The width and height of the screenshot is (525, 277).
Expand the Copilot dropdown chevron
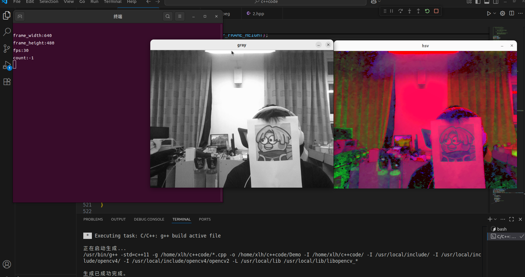tap(379, 2)
